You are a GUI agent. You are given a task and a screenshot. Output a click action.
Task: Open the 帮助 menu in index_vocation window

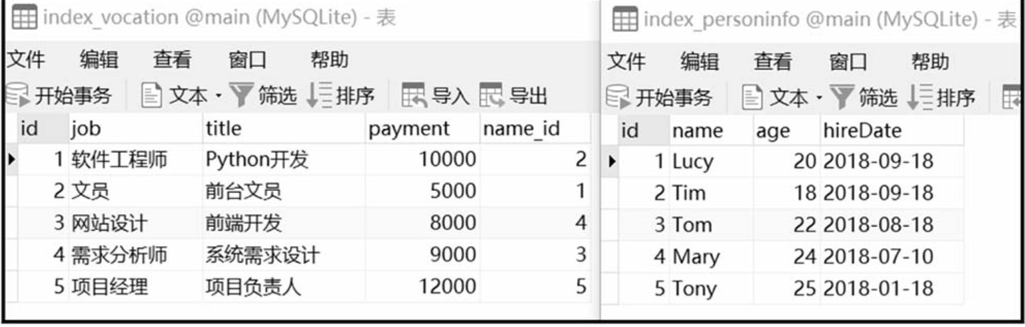pyautogui.click(x=329, y=60)
